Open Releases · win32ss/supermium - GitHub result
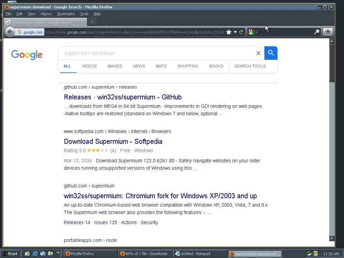Viewport: 344px width, 258px height. (123, 97)
